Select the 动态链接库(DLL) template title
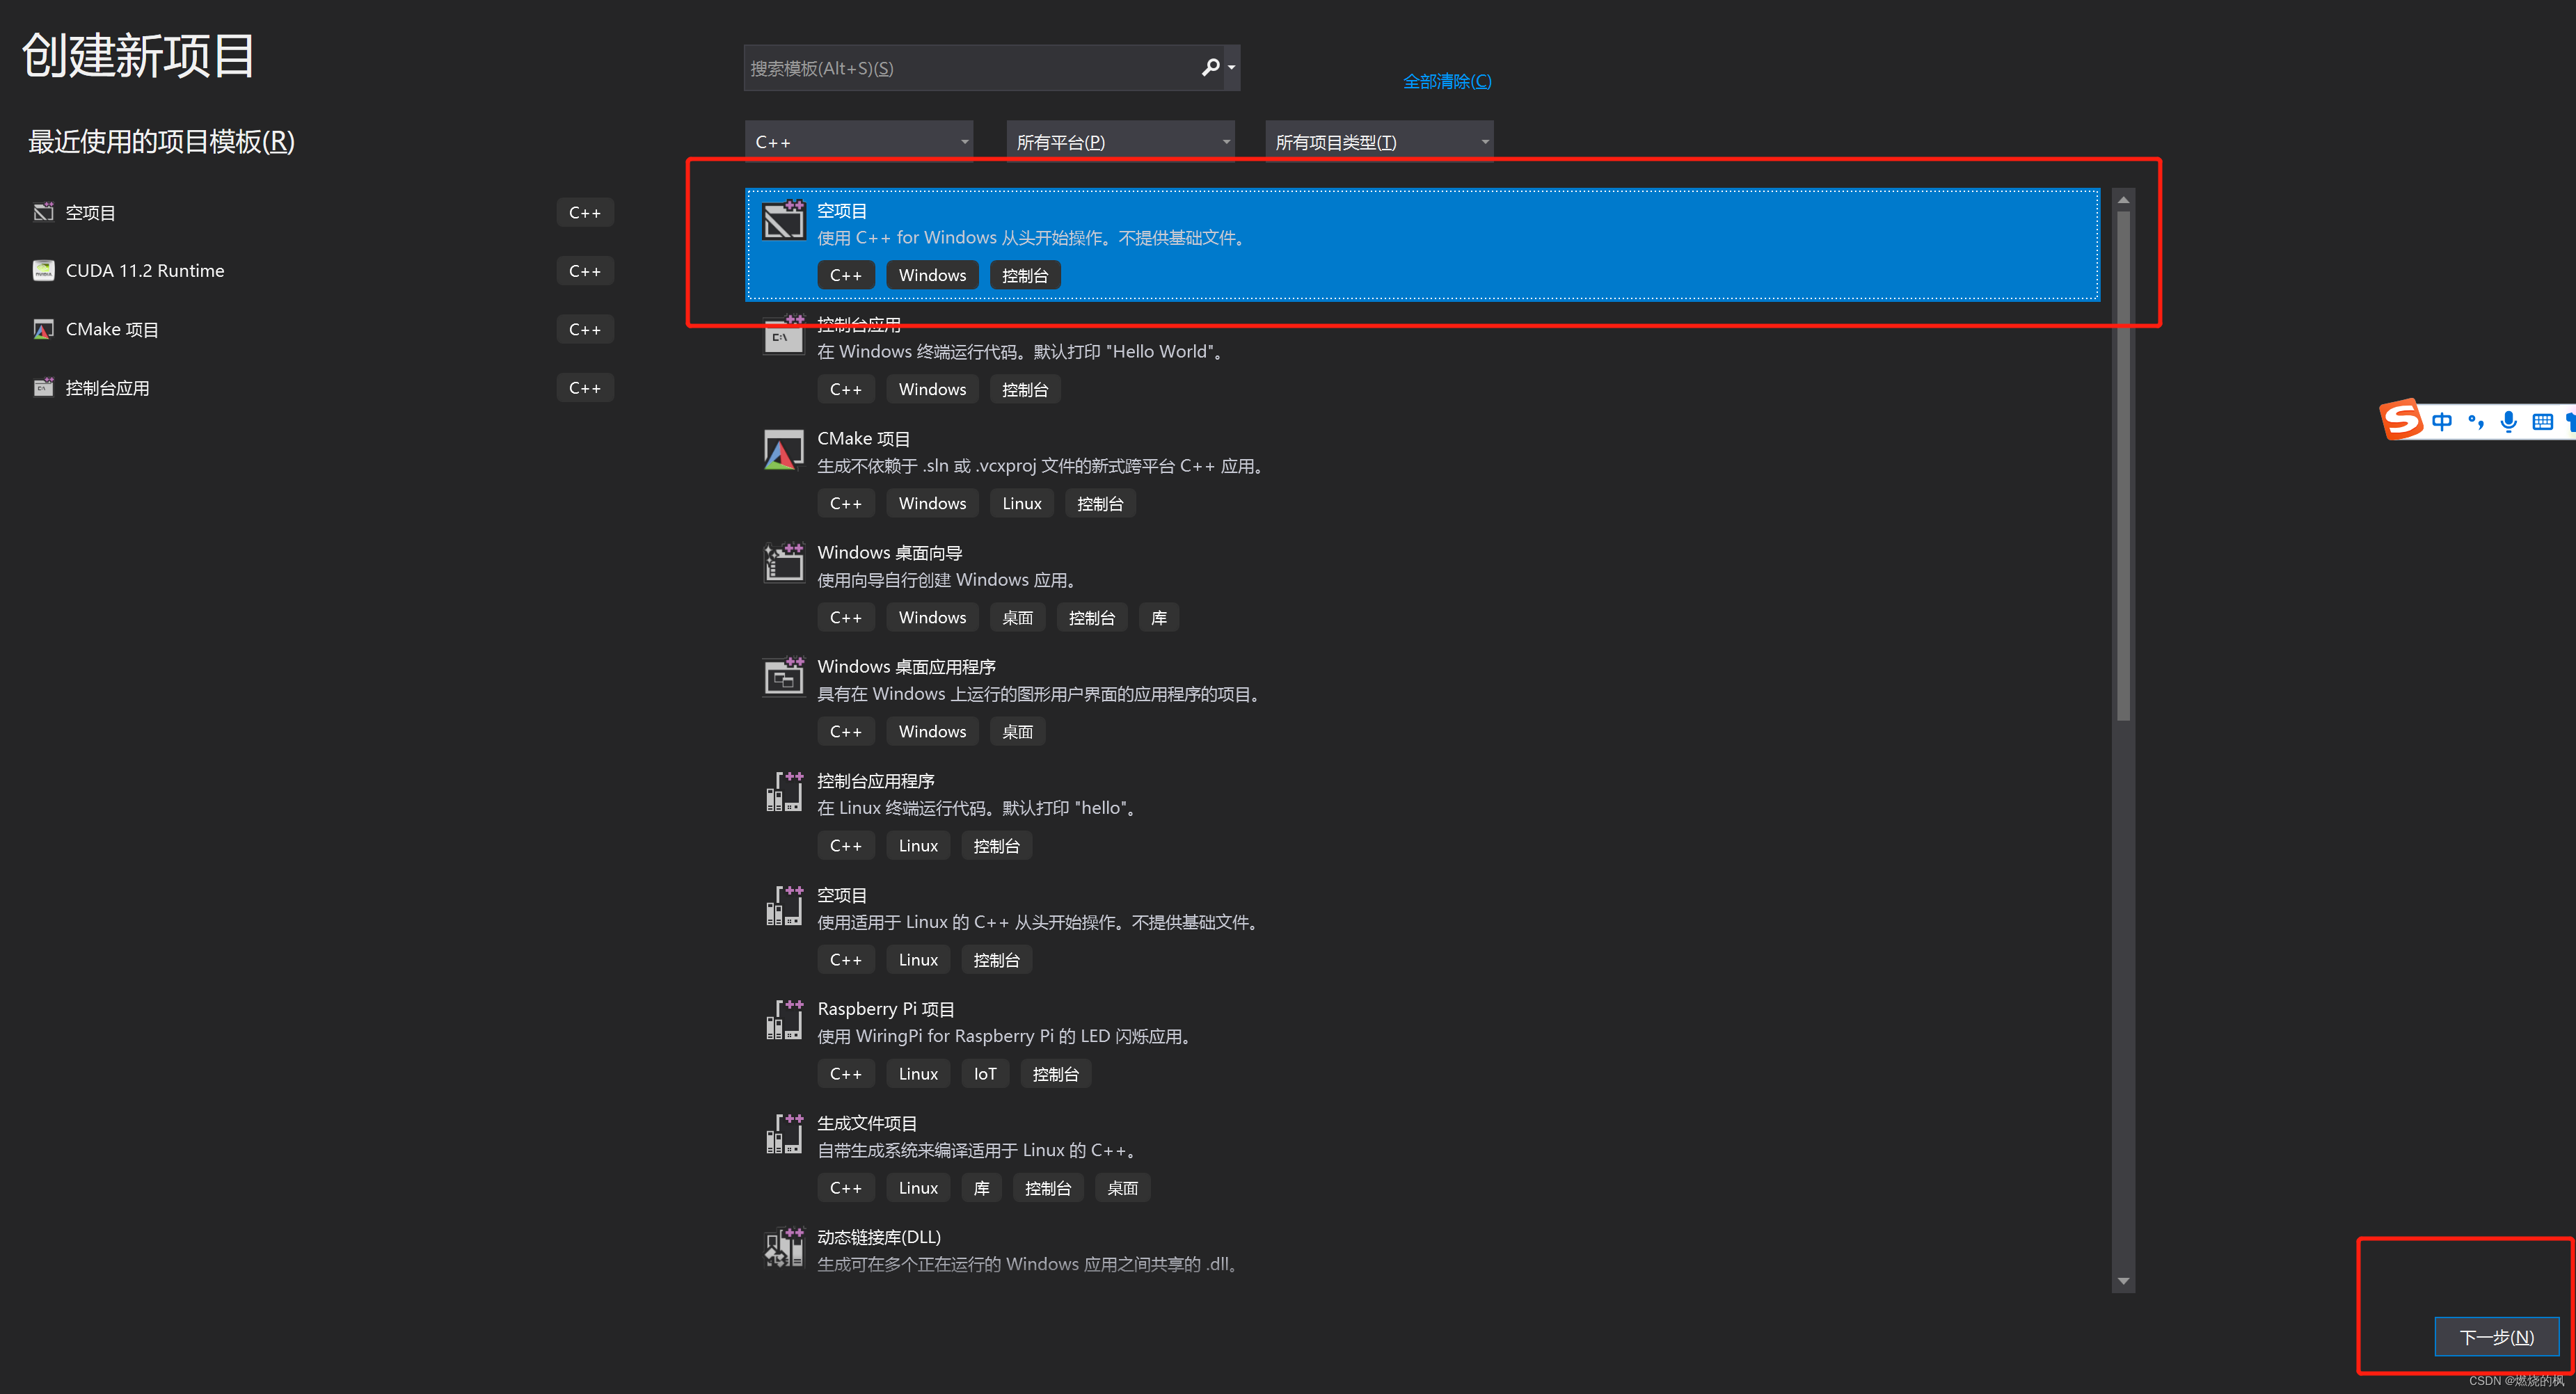2576x1394 pixels. (x=879, y=1237)
